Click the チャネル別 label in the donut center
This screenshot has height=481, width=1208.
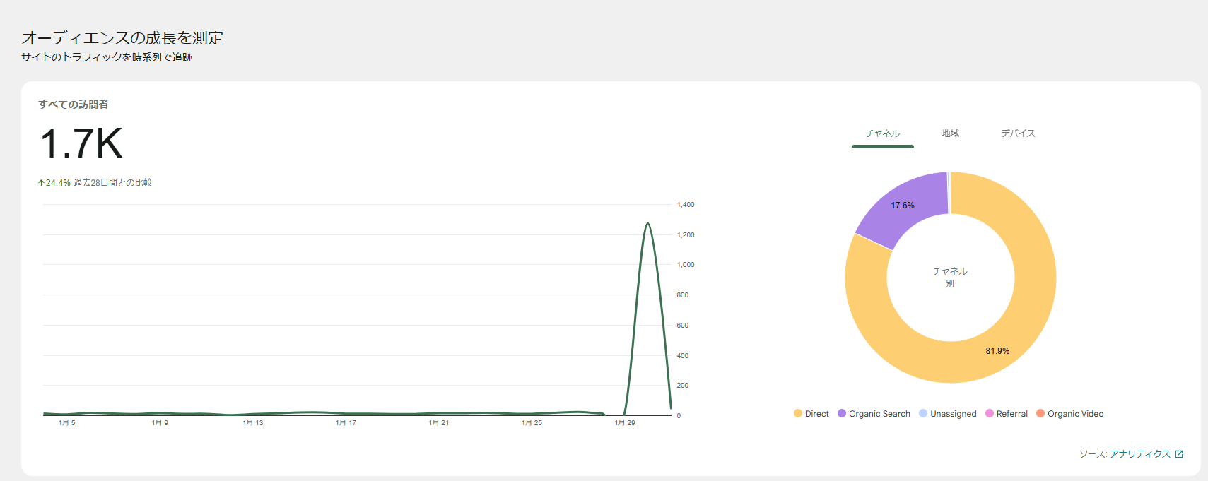coord(950,277)
